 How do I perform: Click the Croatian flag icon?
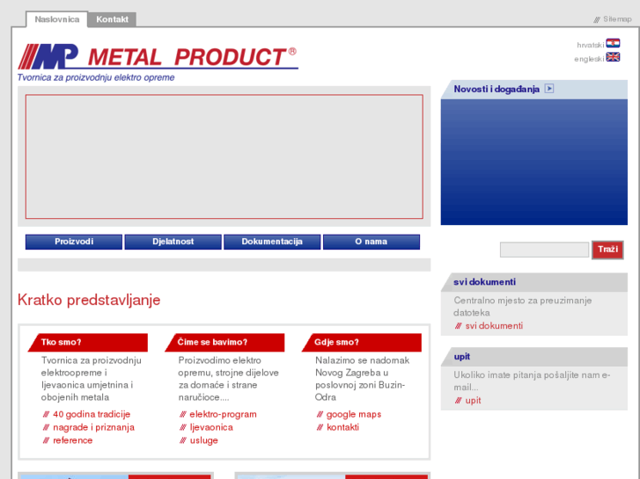click(x=613, y=43)
